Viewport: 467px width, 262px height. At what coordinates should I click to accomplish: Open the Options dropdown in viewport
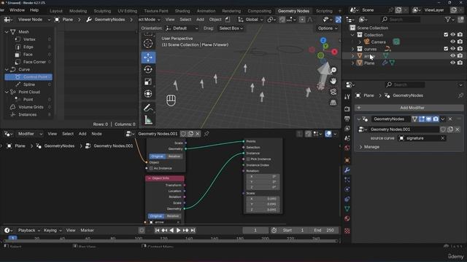tap(328, 28)
